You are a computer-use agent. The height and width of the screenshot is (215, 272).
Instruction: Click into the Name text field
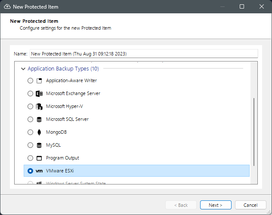point(143,54)
